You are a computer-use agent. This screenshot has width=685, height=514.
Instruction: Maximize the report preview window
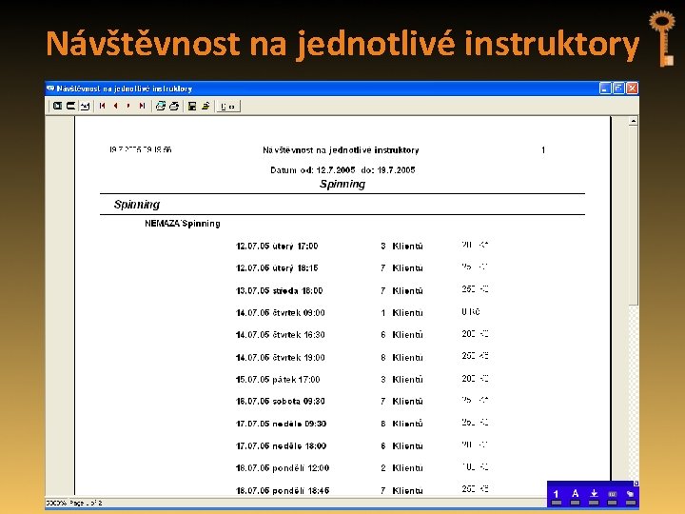[618, 89]
